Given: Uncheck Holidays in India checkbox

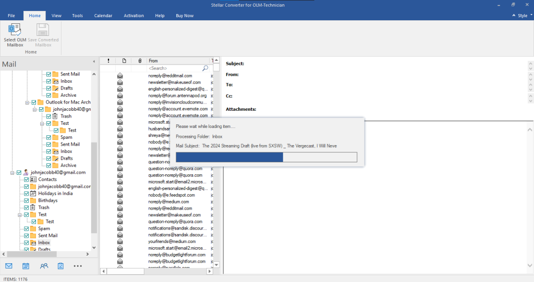Looking at the screenshot, I should (x=26, y=194).
